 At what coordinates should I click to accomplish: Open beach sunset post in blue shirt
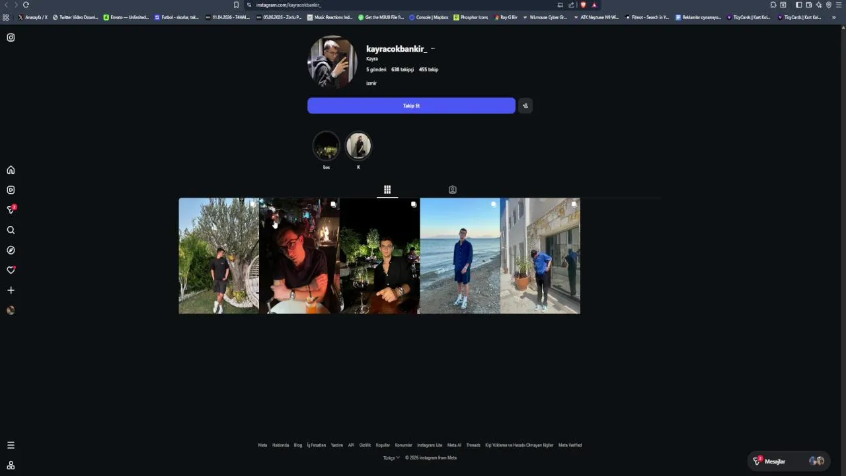coord(460,256)
